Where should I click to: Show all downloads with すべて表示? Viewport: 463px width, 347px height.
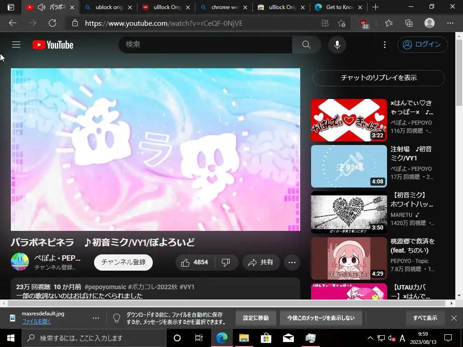coord(425,318)
